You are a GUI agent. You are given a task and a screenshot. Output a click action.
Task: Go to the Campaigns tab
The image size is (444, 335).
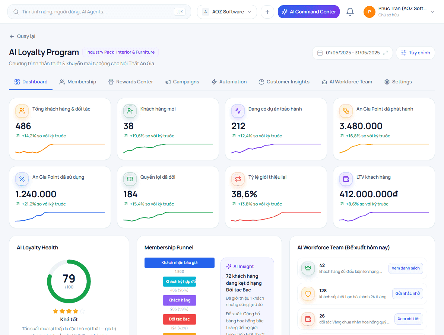coord(183,82)
